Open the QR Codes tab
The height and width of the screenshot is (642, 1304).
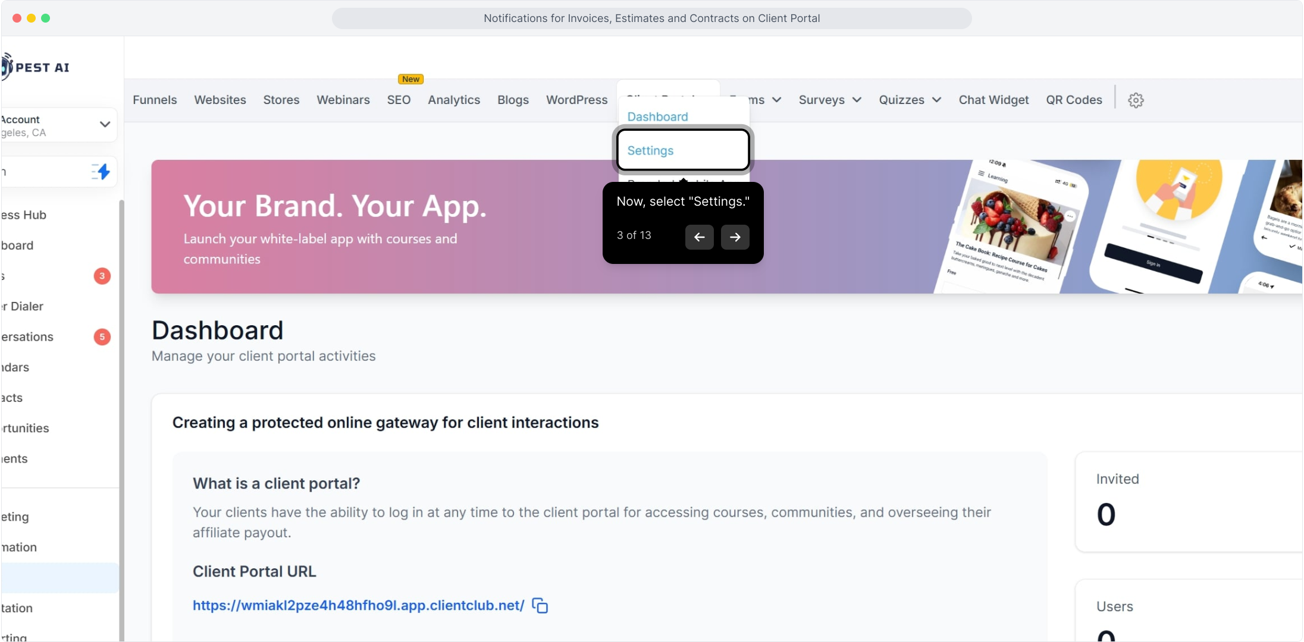(1074, 100)
